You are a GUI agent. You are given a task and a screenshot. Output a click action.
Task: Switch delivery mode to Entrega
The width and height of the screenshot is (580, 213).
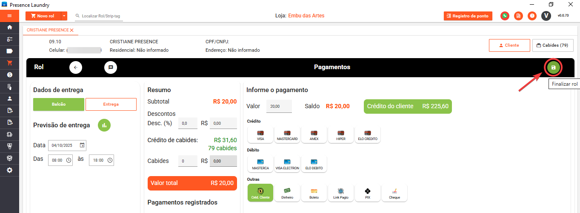click(x=111, y=104)
